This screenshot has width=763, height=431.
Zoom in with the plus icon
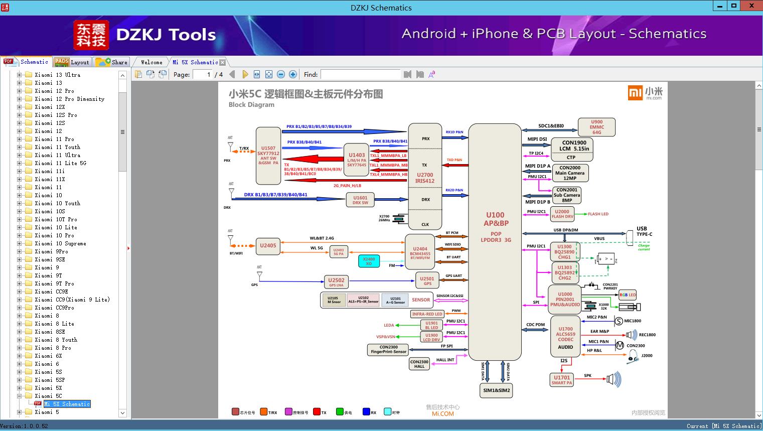point(293,74)
